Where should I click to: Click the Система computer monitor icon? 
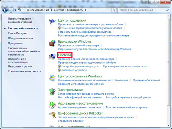click(52, 57)
